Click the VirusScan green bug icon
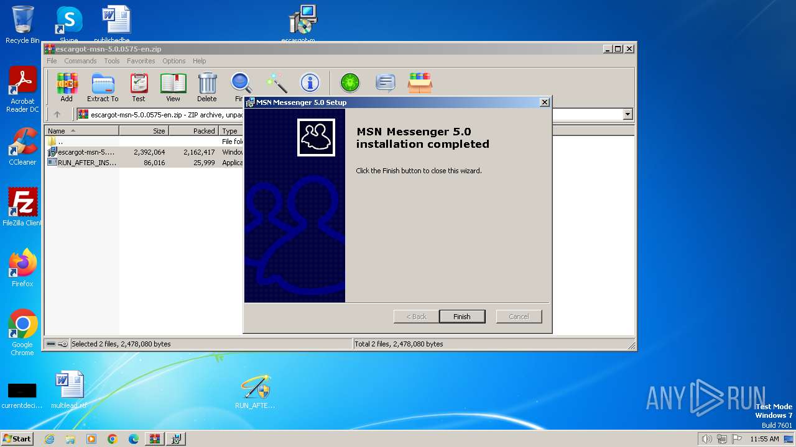Image resolution: width=796 pixels, height=447 pixels. (350, 83)
